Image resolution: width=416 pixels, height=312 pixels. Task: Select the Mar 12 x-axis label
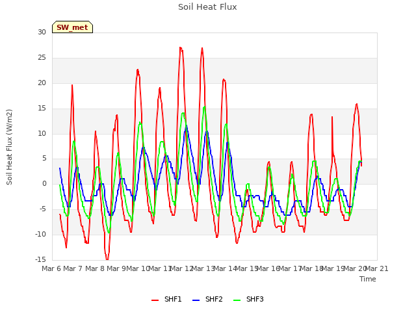click(x=181, y=268)
